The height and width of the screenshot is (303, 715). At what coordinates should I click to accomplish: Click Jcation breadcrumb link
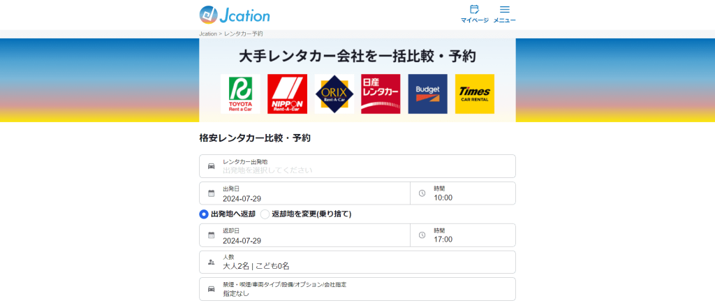[x=208, y=34]
